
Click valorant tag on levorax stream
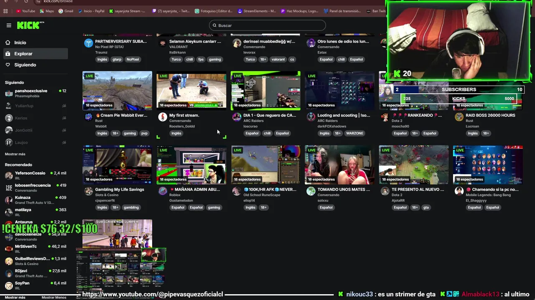pyautogui.click(x=278, y=60)
